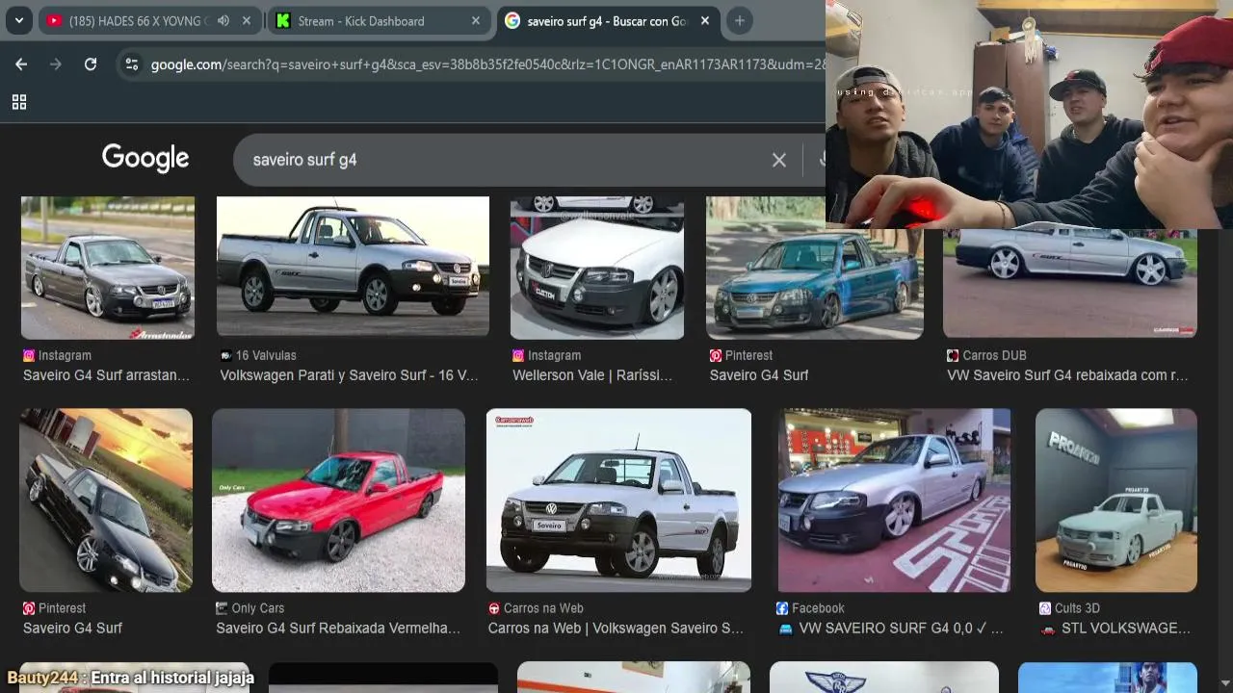The image size is (1233, 693).
Task: Open the Saveiro G4 Surf arrastando Instagram thumbnail
Action: tap(107, 268)
